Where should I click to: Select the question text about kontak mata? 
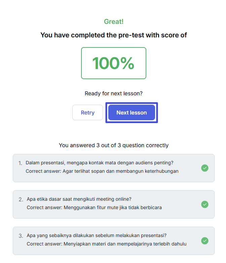[x=100, y=163]
